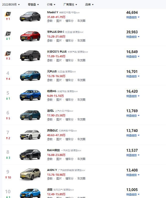Open the blue 哈弗H6 car image
The width and height of the screenshot is (166, 198).
coord(30,95)
